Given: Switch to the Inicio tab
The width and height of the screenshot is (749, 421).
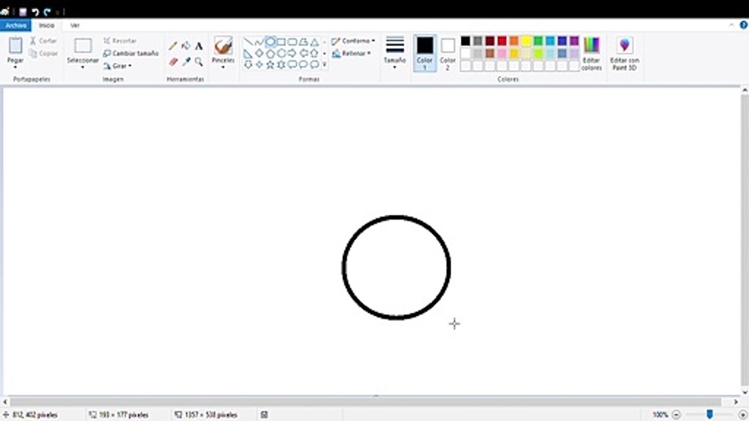Looking at the screenshot, I should pyautogui.click(x=46, y=25).
